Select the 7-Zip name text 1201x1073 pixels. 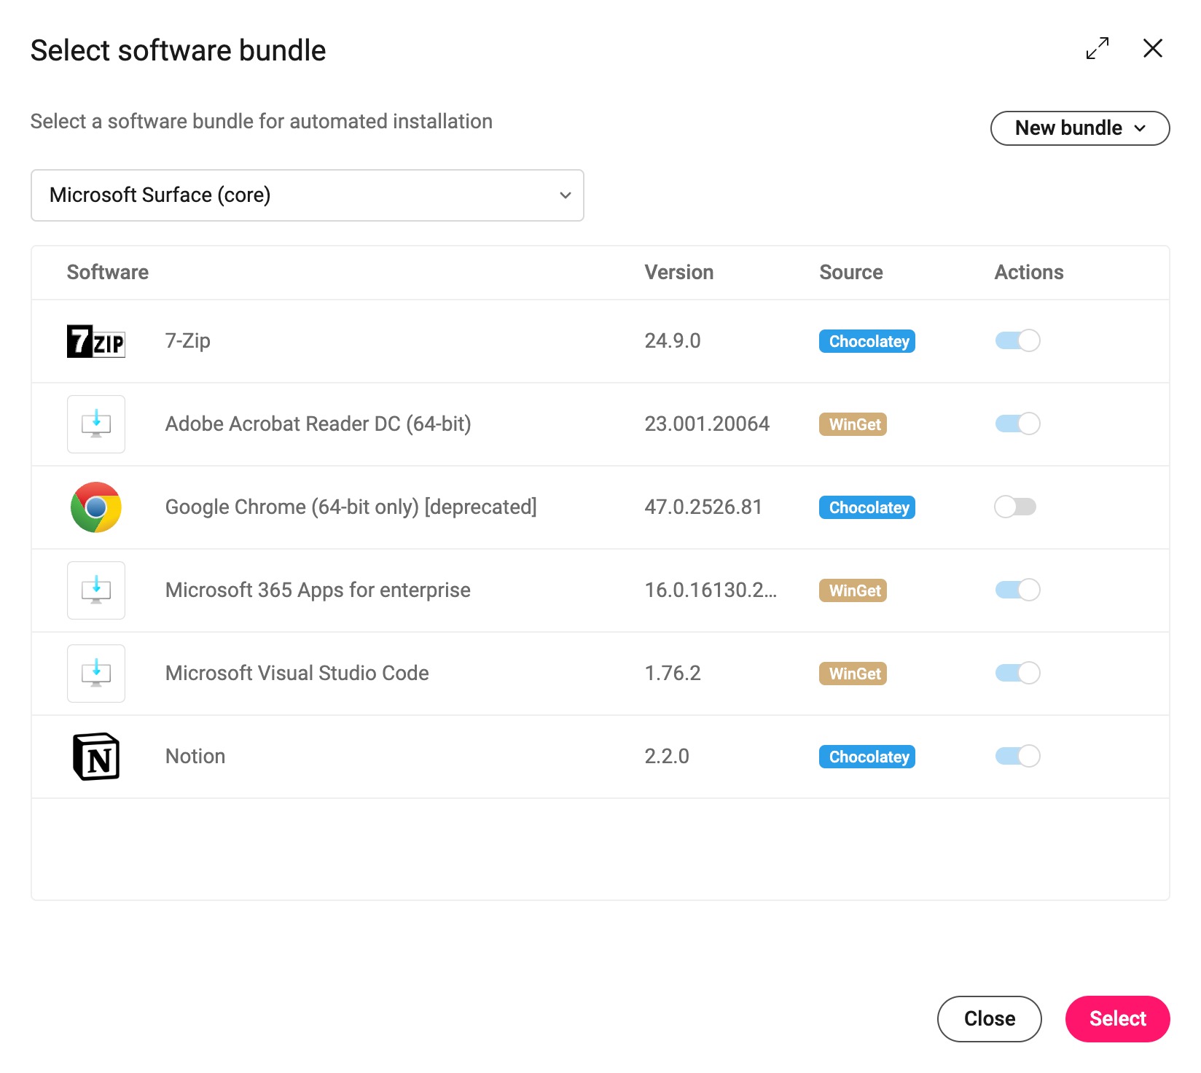(x=188, y=341)
